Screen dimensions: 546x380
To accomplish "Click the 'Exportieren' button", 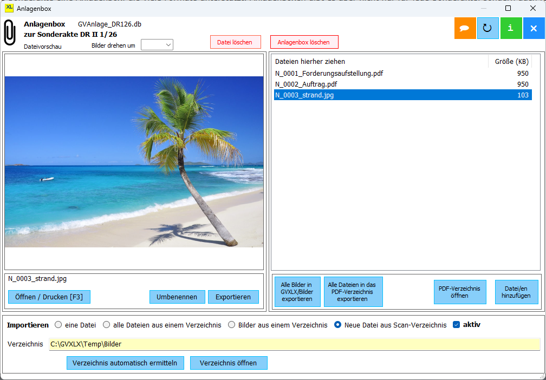I will pos(233,297).
